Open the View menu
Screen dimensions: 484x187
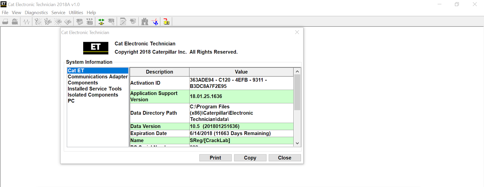click(16, 12)
